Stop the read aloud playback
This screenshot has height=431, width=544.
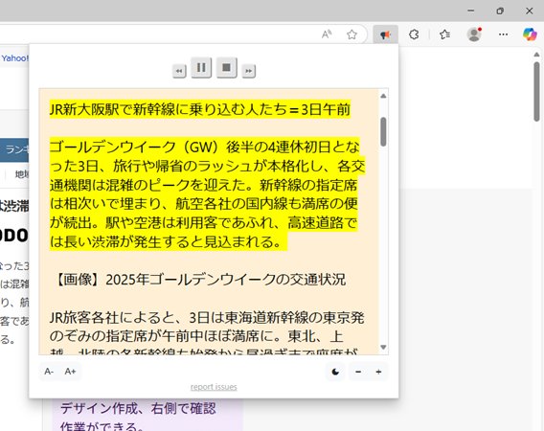(227, 67)
